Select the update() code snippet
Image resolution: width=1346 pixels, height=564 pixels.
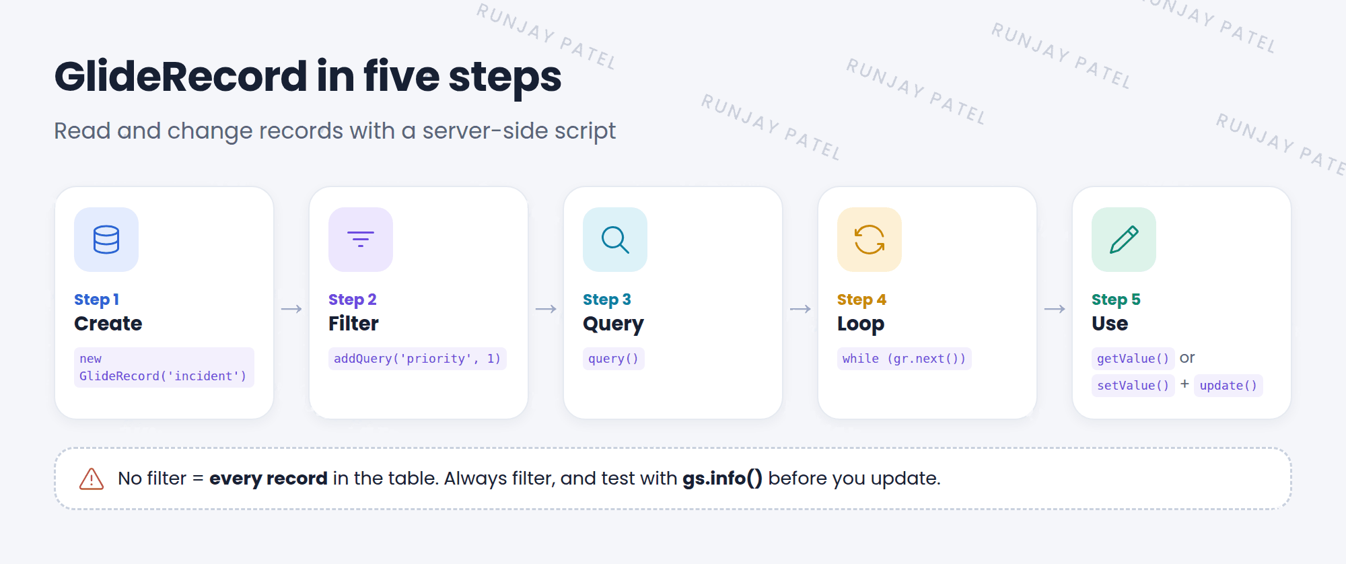pyautogui.click(x=1228, y=386)
